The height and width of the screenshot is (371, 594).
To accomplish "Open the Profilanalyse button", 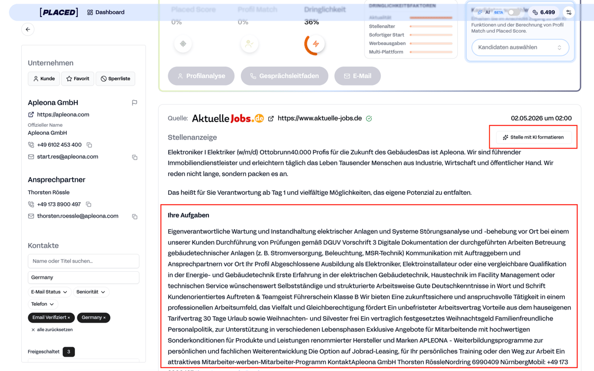I will point(201,76).
